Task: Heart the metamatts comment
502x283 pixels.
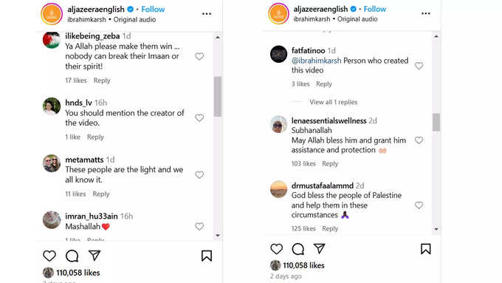Action: [199, 174]
